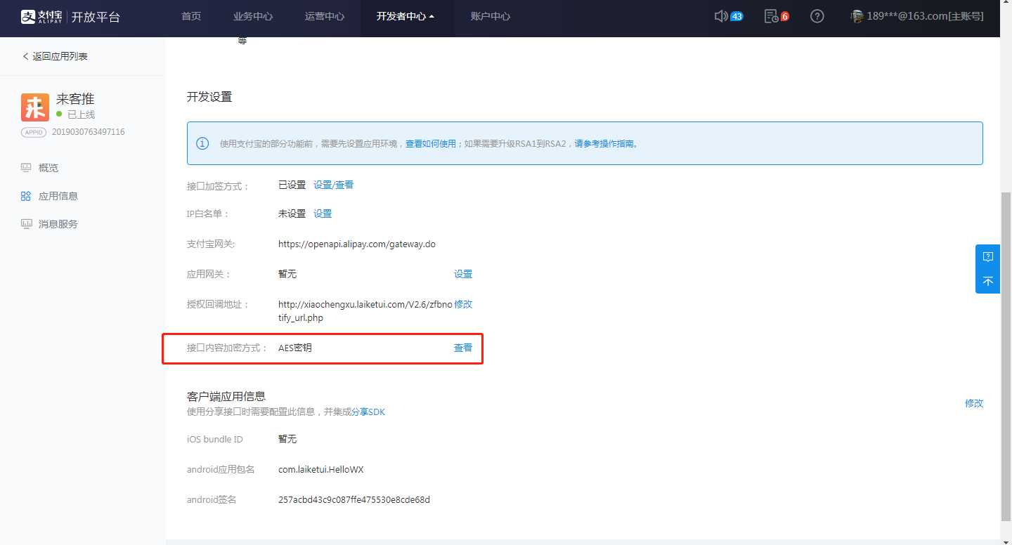Image resolution: width=1012 pixels, height=545 pixels.
Task: Click the package name com.laiketui.HelloWX
Action: click(321, 469)
